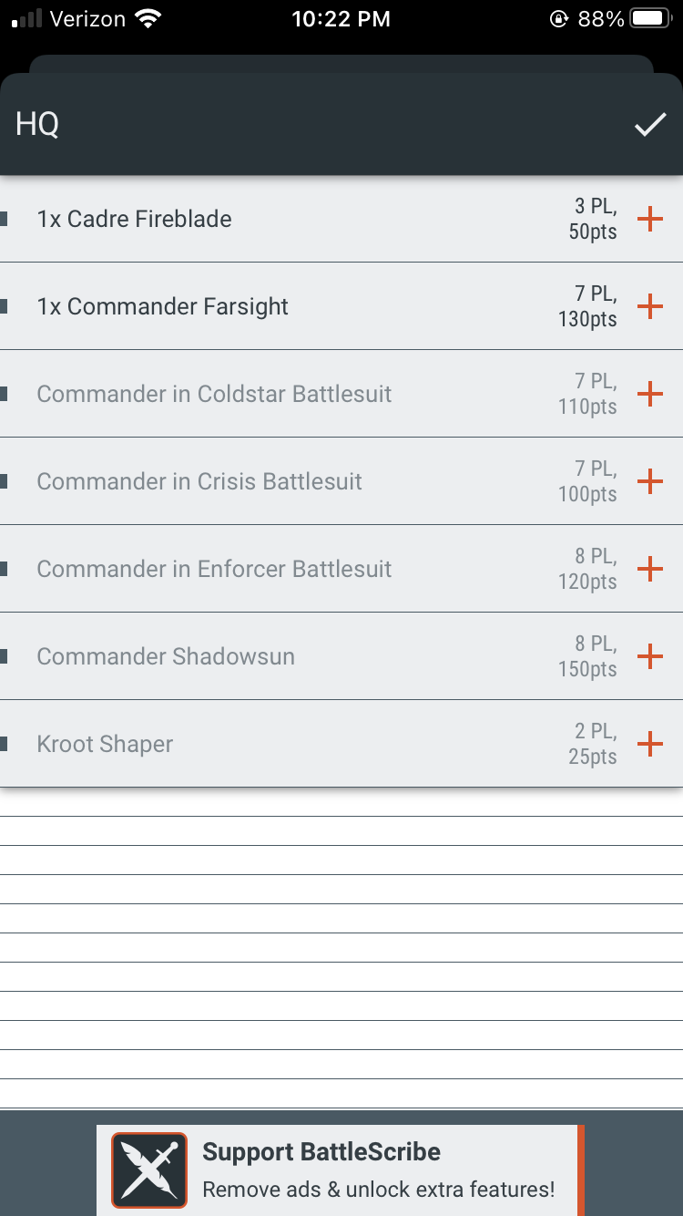Open the 1x Commander Farsight entry
The image size is (683, 1216).
(x=163, y=306)
